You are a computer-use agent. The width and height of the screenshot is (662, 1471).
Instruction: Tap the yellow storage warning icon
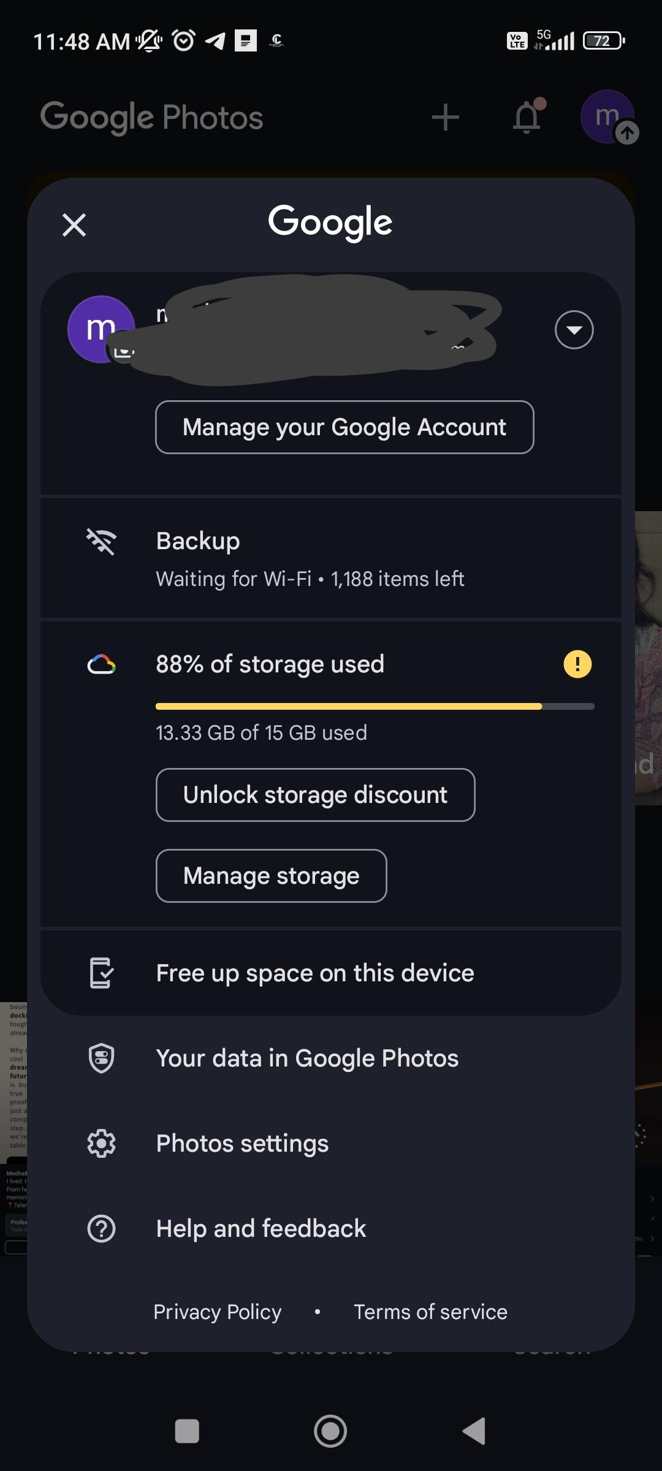[x=577, y=664]
